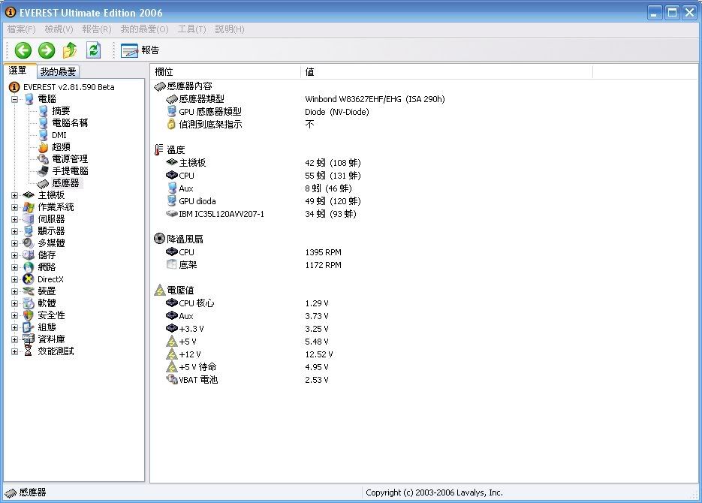Click the 感應器 chip icon in tree
The width and height of the screenshot is (702, 503).
(43, 183)
